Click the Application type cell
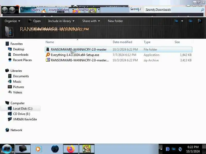 pyautogui.click(x=151, y=55)
